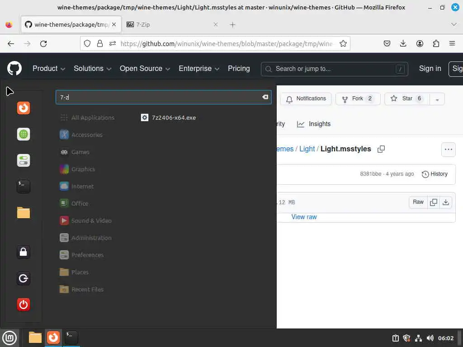The image size is (463, 347).
Task: Copy the file path icon beside Light.msstyles
Action: tap(381, 149)
